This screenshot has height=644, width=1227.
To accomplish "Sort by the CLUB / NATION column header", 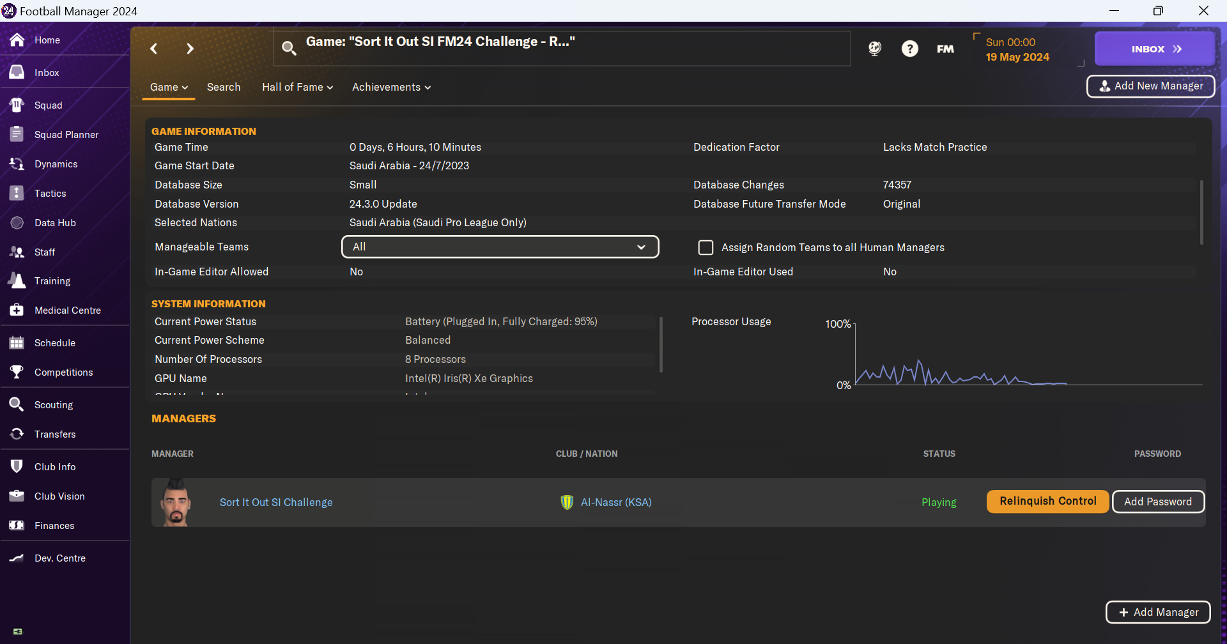I will (x=587, y=454).
